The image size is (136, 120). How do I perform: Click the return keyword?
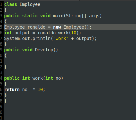click(x=12, y=90)
